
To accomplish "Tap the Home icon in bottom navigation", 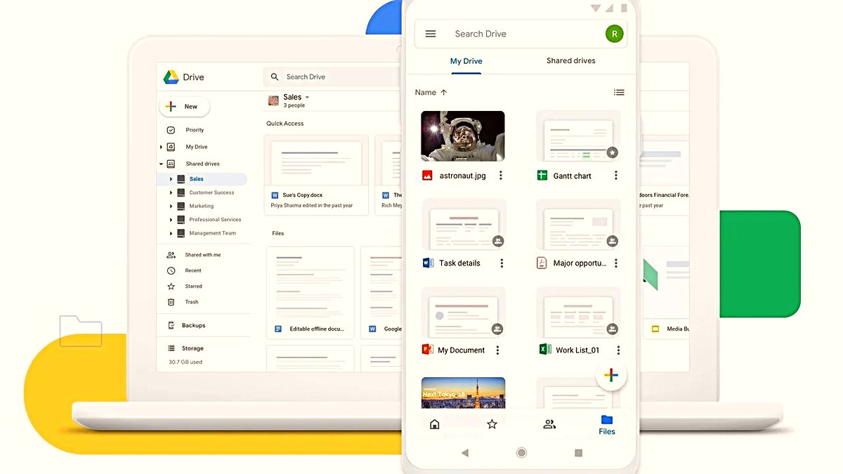I will coord(434,424).
